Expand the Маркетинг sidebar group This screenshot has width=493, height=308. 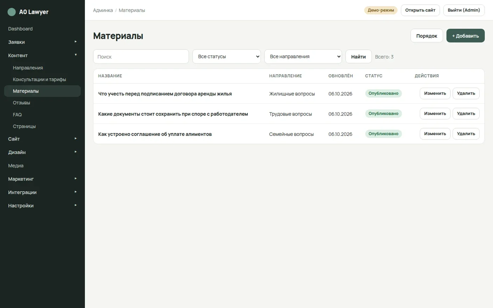[x=42, y=179]
